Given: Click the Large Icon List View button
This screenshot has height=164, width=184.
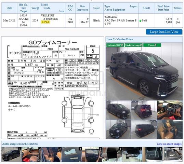Looking at the screenshot, I should [164, 32].
